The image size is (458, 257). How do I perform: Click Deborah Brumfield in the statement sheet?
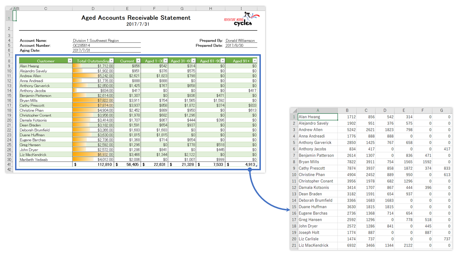34,130
